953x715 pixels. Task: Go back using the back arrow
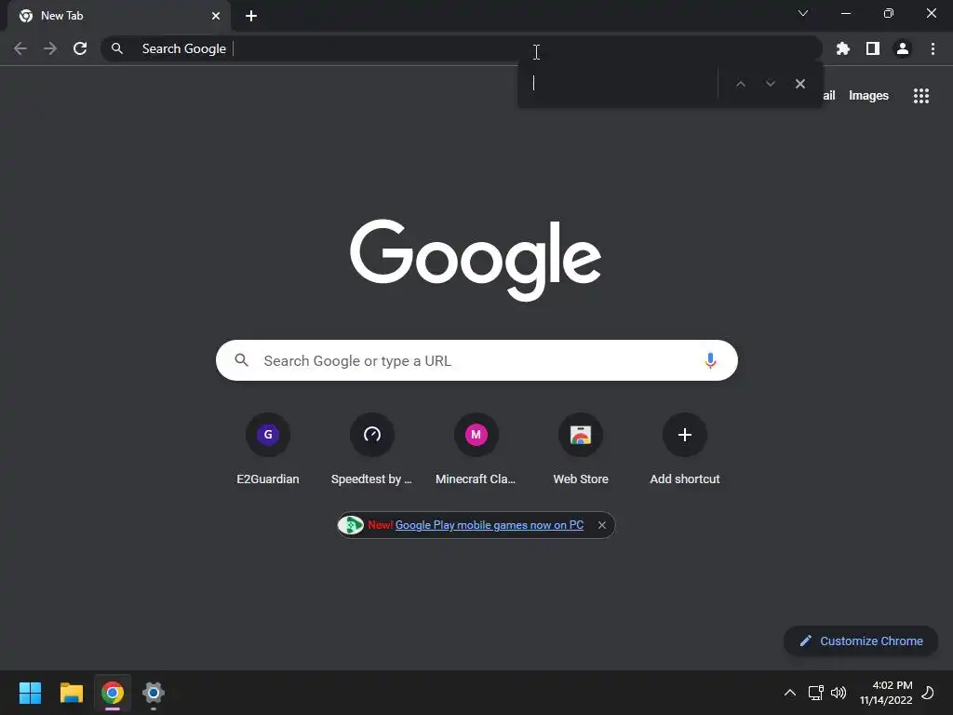(20, 48)
